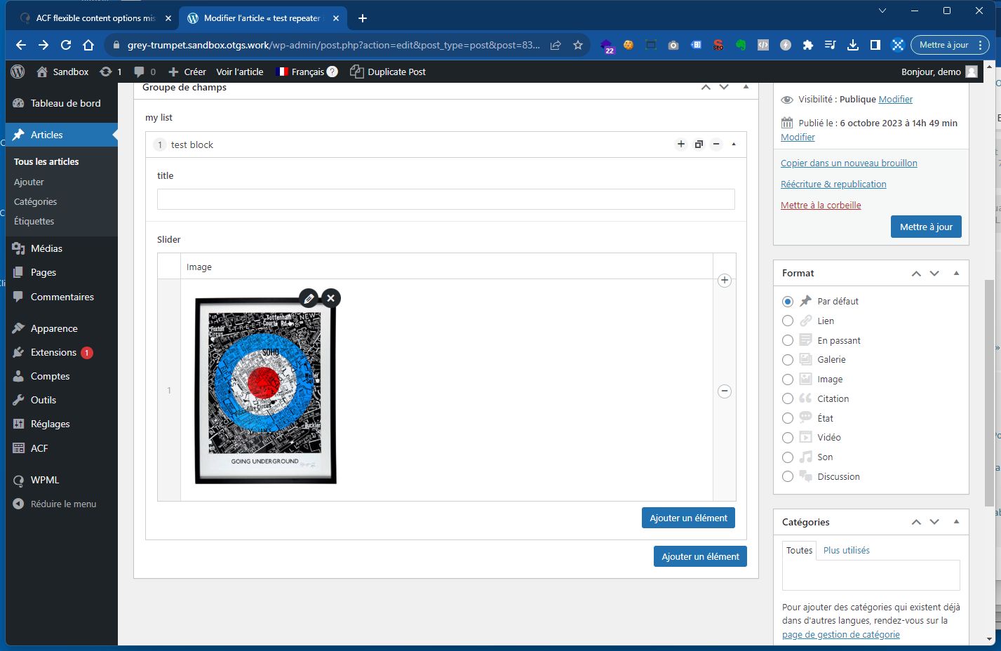Collapse the test block layout
The height and width of the screenshot is (651, 1001).
[x=734, y=144]
